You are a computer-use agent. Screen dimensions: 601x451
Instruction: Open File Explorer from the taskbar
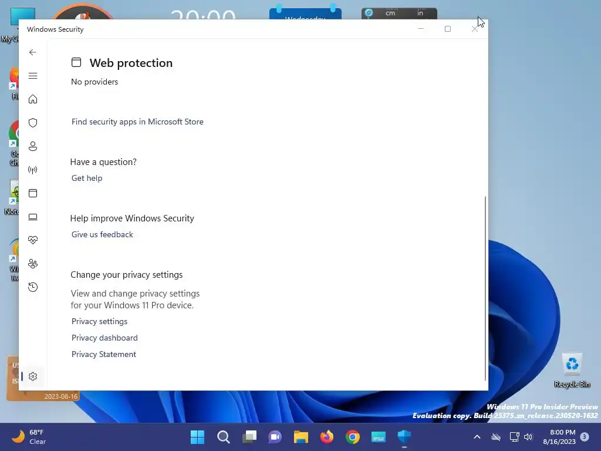pyautogui.click(x=301, y=437)
